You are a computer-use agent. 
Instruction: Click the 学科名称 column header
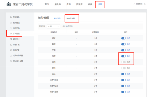point(54,32)
